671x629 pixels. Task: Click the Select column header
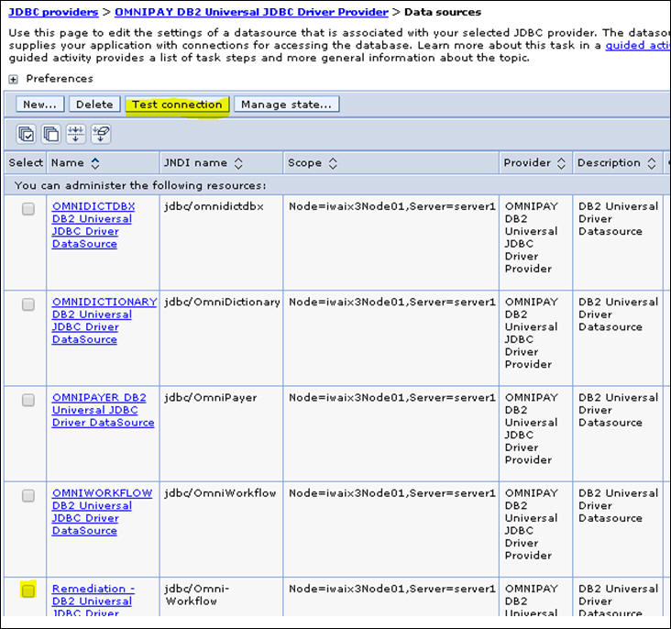26,162
